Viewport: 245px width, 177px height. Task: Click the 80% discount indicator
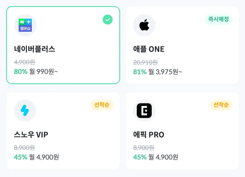20,72
